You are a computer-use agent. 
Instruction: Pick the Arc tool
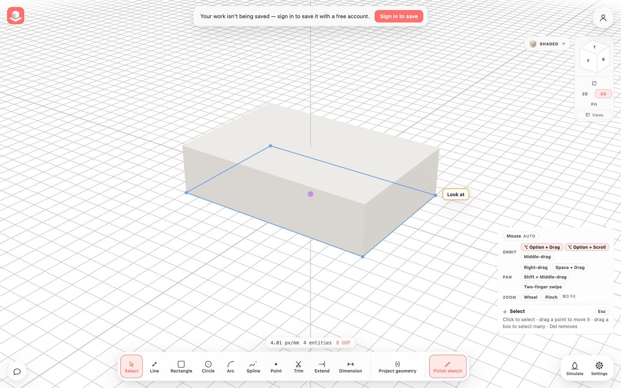[x=231, y=367]
